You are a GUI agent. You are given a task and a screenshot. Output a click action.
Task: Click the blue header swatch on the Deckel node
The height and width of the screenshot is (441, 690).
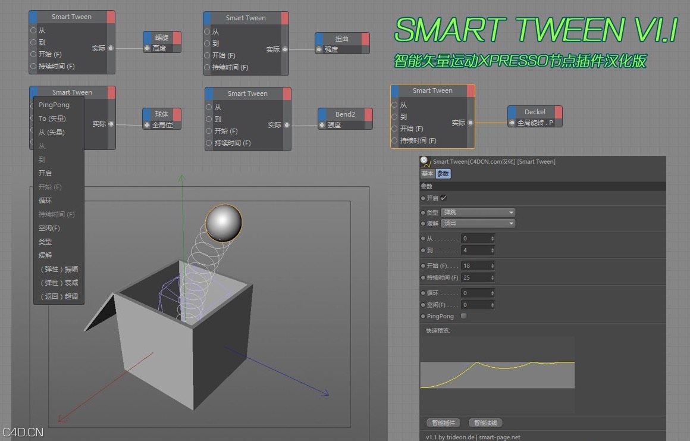point(513,111)
